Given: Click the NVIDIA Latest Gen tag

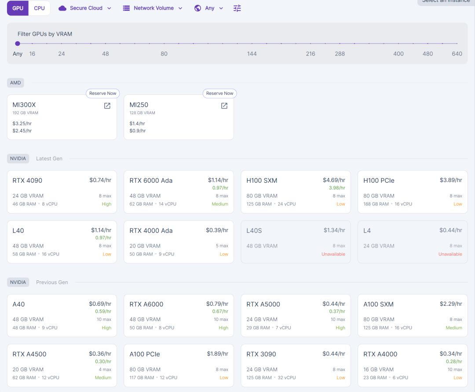Looking at the screenshot, I should [18, 158].
